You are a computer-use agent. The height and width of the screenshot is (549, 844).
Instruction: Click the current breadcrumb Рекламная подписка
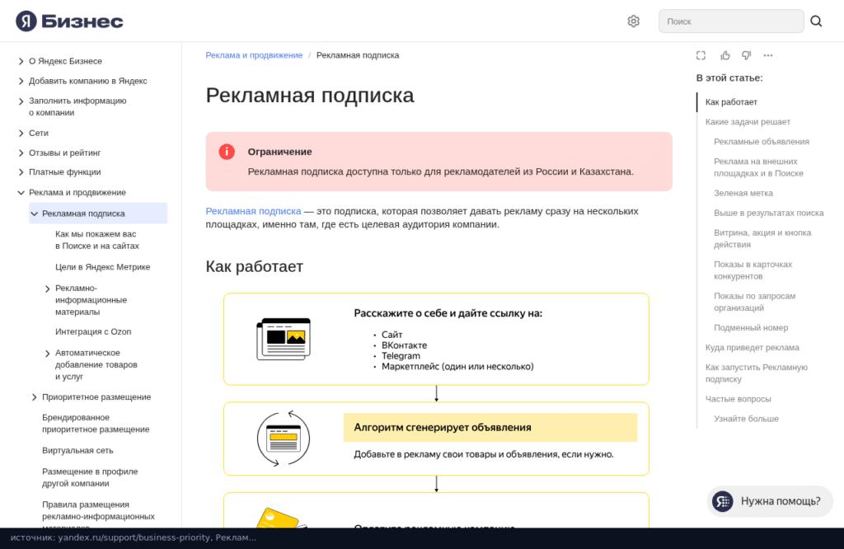(358, 55)
